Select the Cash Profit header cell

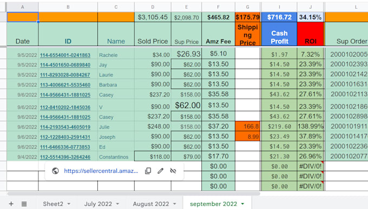pos(279,34)
